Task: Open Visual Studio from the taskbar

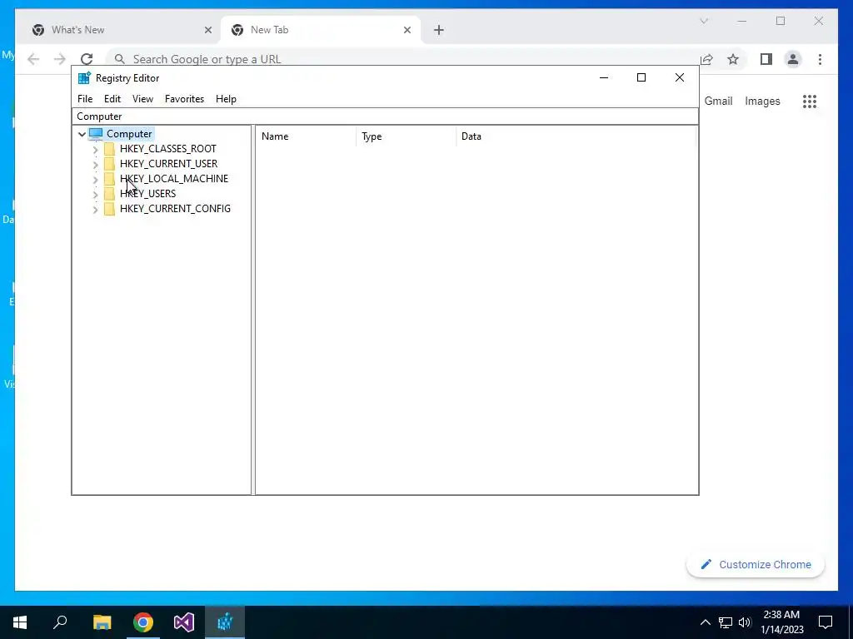Action: click(x=184, y=622)
